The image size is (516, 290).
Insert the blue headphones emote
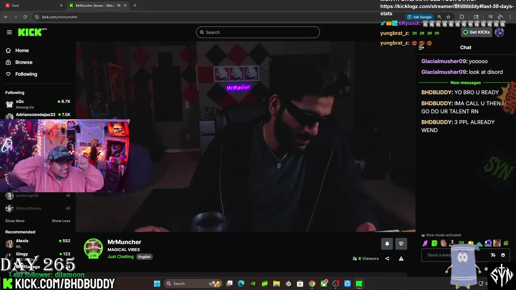pos(488,243)
